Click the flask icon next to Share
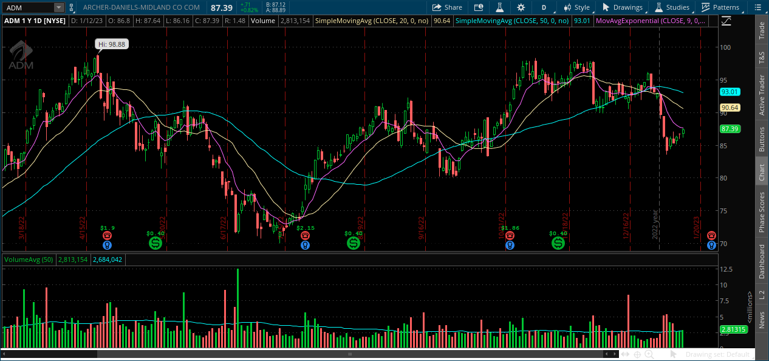 [x=500, y=7]
